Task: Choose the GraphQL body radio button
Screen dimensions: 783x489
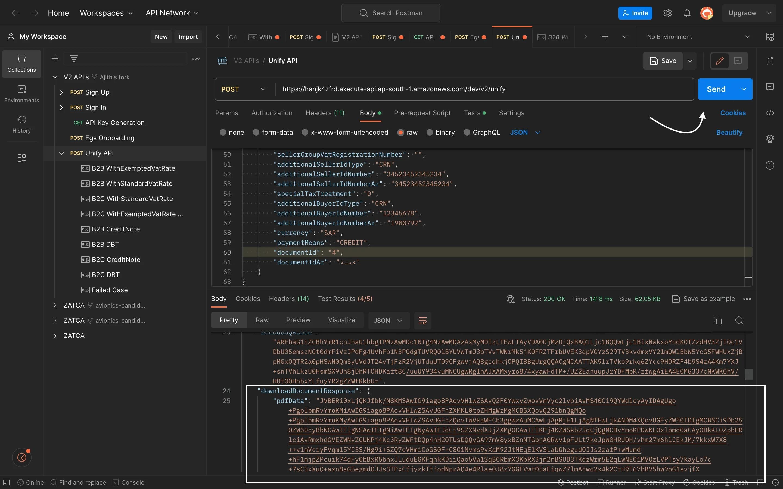Action: [x=467, y=133]
